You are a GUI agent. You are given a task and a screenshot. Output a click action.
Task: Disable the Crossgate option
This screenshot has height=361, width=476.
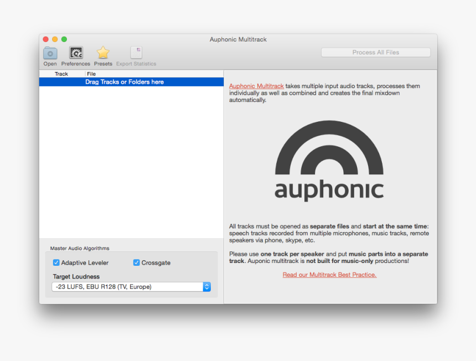point(136,262)
